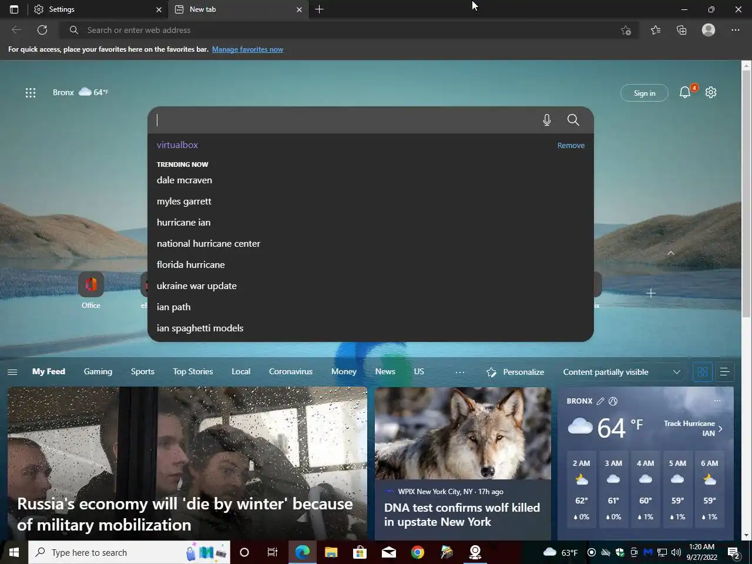Refresh the current page
752x564 pixels.
coord(42,30)
